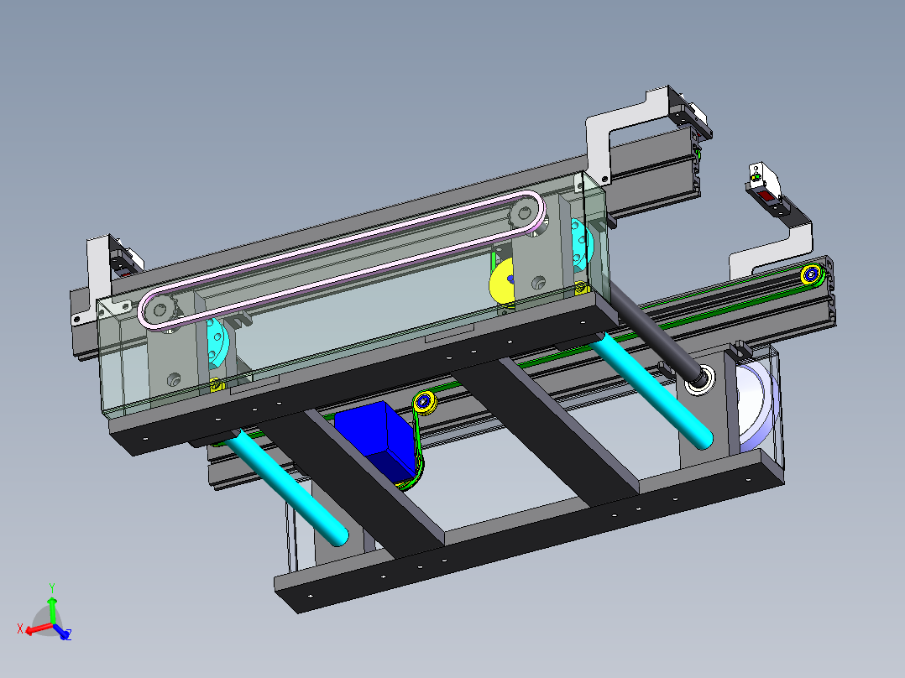This screenshot has width=905, height=678.
Task: Select the left cyan flange in the housing
Action: 217,342
